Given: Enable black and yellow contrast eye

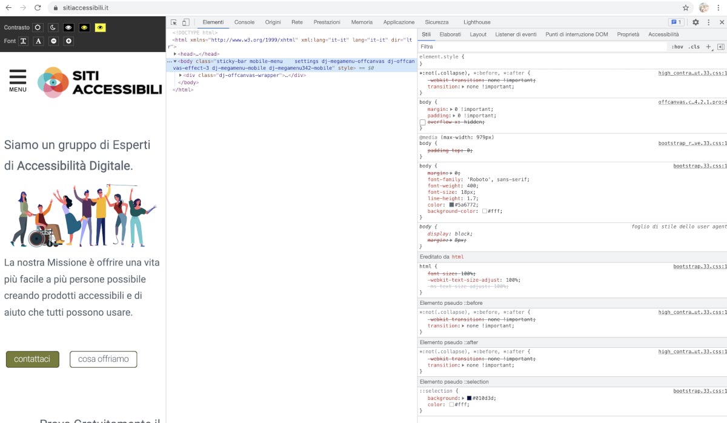Looking at the screenshot, I should coord(84,27).
